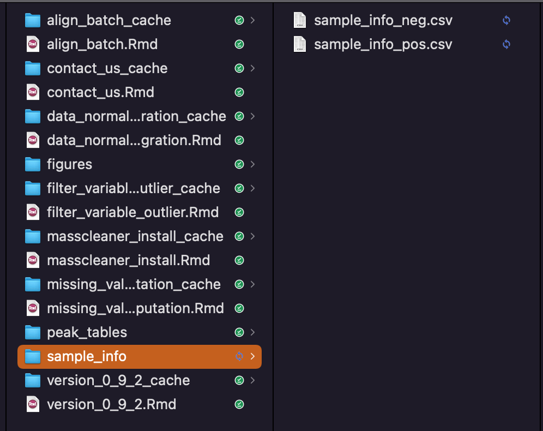543x431 pixels.
Task: Click the figures folder icon
Action: click(33, 164)
